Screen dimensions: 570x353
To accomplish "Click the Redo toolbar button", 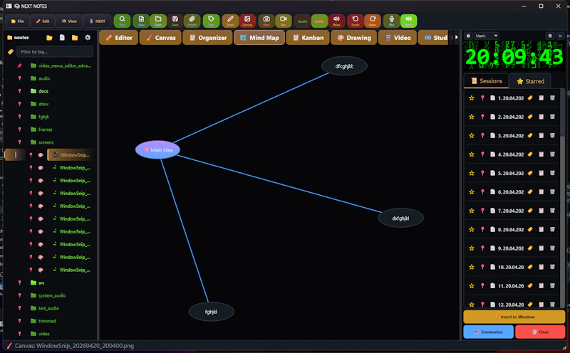I will click(x=372, y=21).
